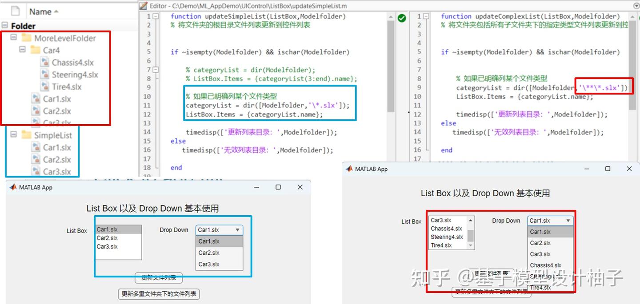Screen dimensions: 640x304
Task: Collapse the SimpleList folder node
Action: (x=14, y=134)
